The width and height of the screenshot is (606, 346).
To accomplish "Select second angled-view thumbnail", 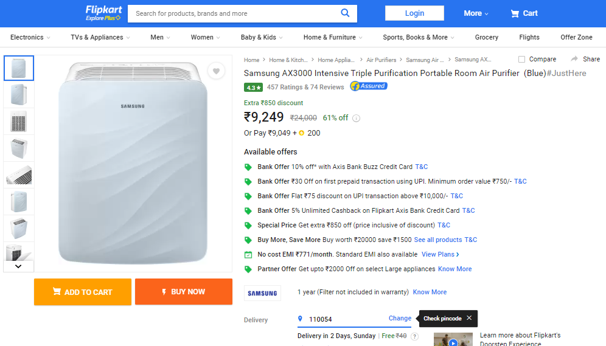I will click(18, 95).
